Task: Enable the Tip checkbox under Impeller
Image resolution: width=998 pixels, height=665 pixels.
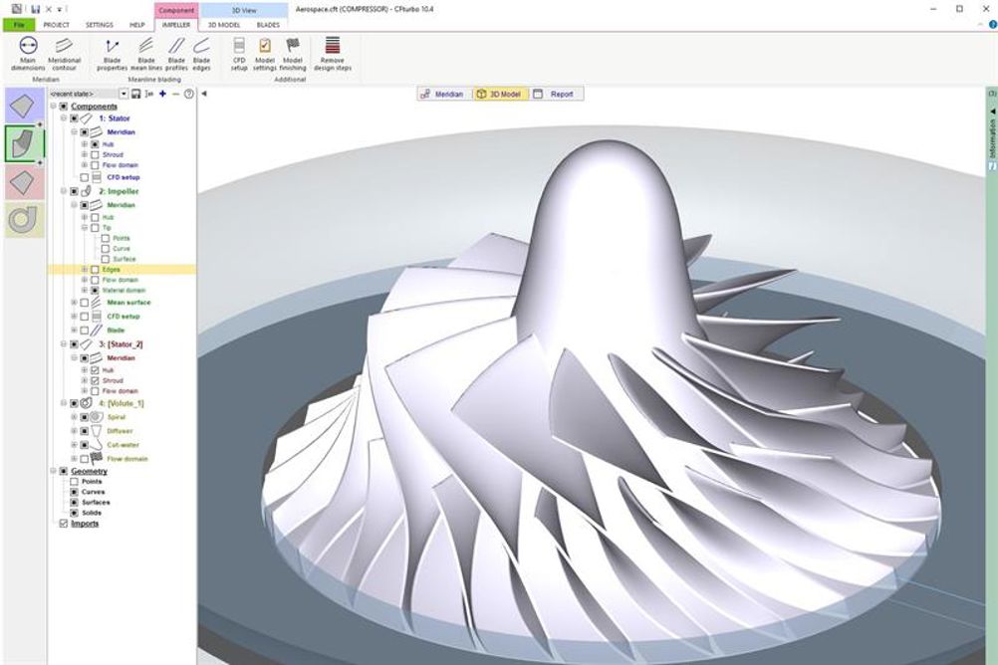Action: pos(95,228)
